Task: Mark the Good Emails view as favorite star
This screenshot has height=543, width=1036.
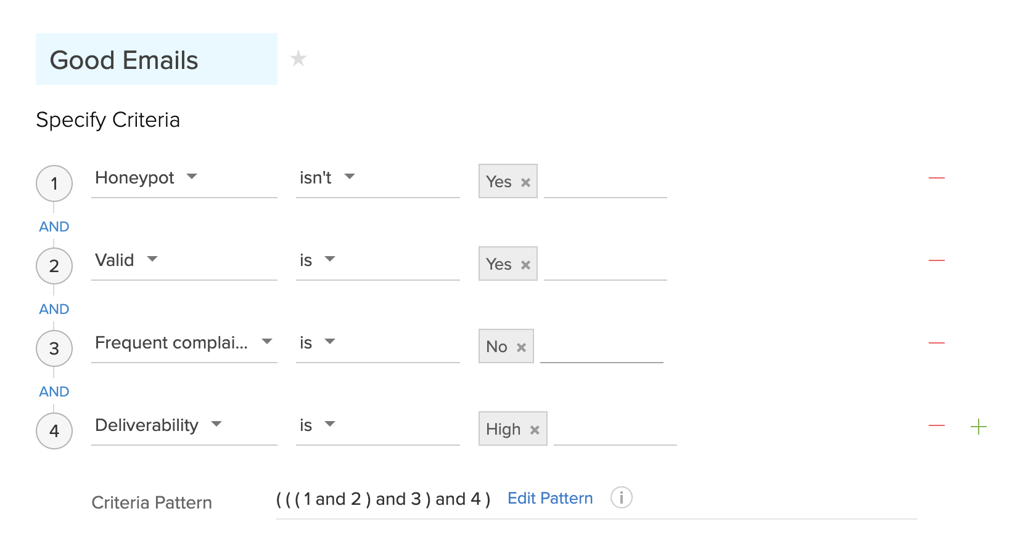Action: pyautogui.click(x=298, y=58)
